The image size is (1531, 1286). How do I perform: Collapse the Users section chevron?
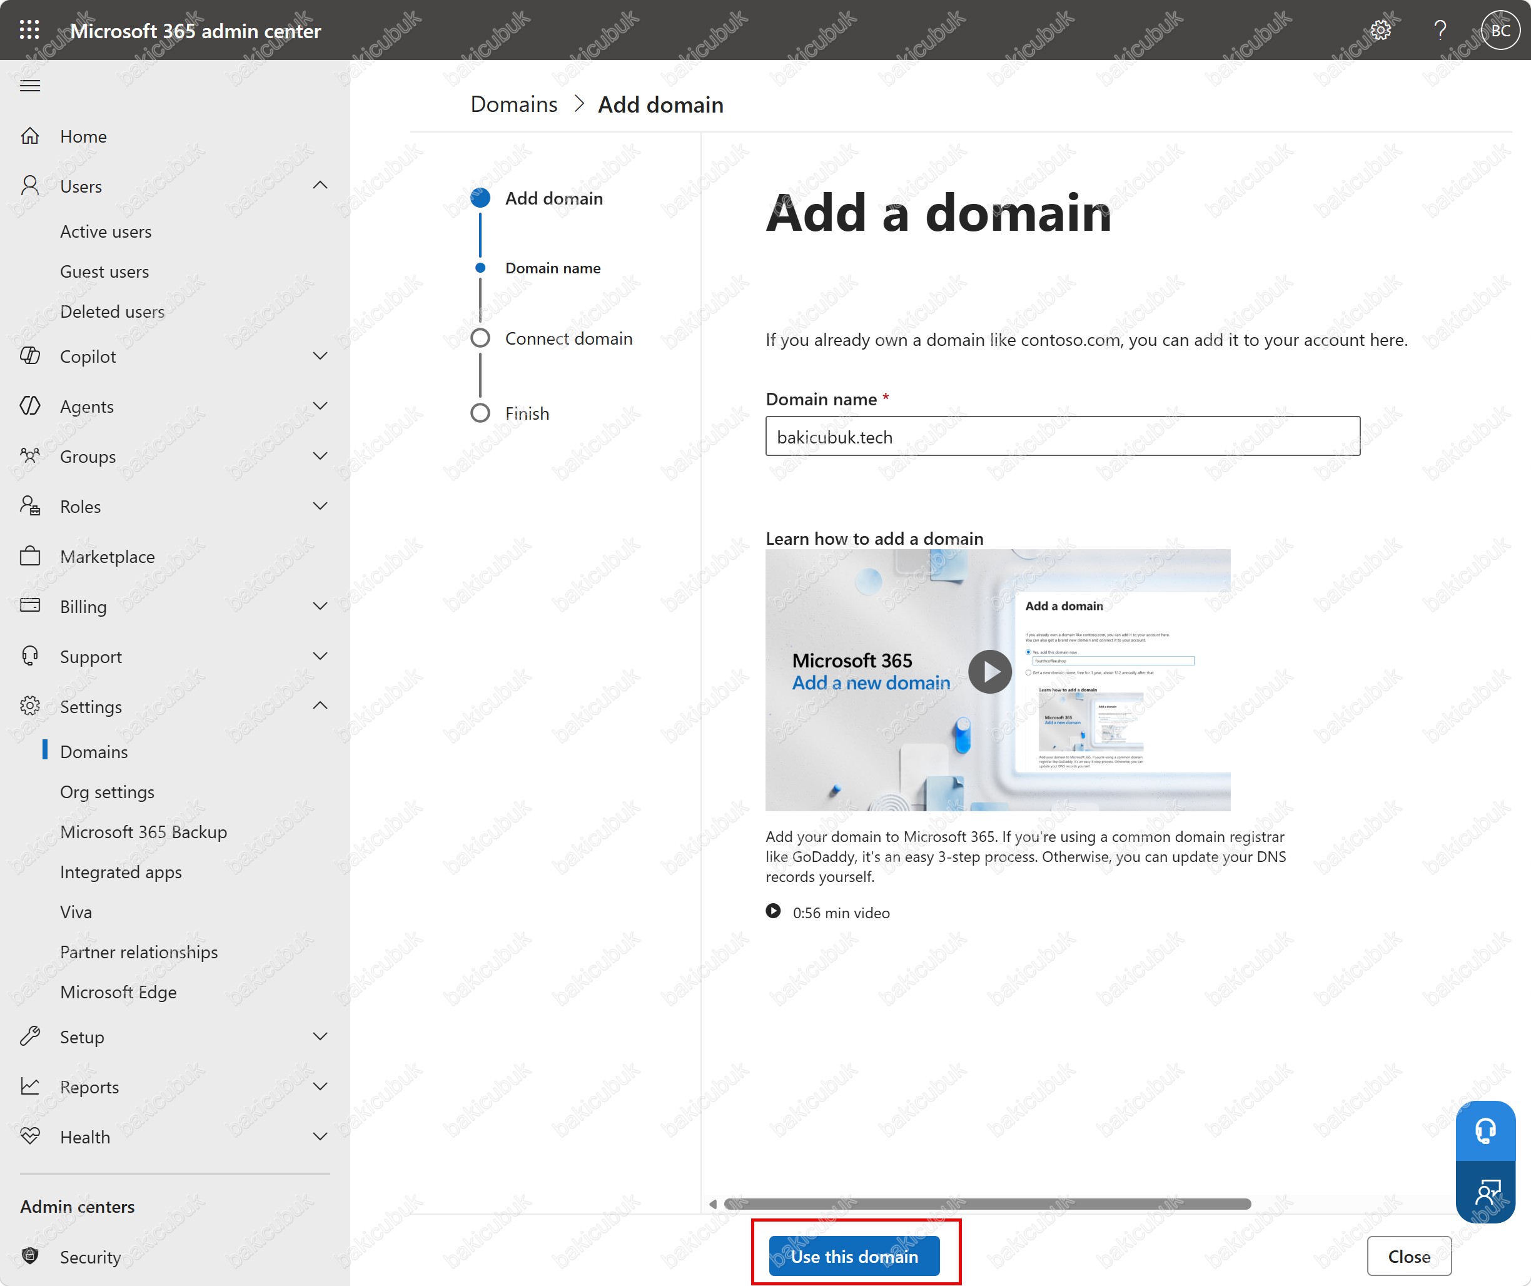[x=320, y=186]
